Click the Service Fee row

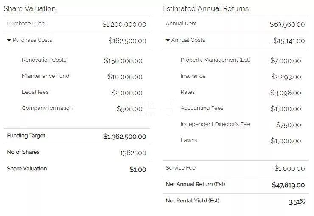pyautogui.click(x=235, y=169)
